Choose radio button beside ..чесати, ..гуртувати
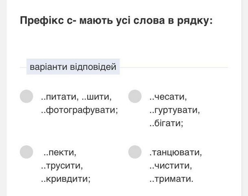The width and height of the screenshot is (248, 196). point(135,96)
